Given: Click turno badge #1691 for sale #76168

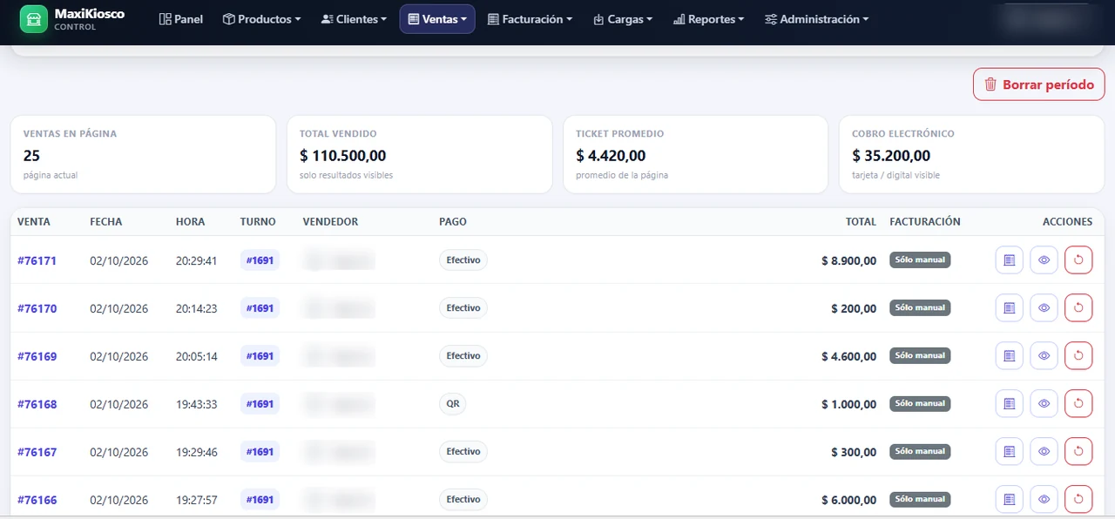Looking at the screenshot, I should 260,403.
